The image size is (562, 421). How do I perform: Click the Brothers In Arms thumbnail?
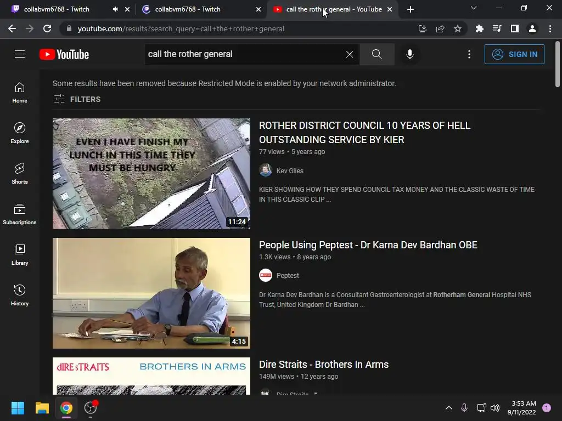pyautogui.click(x=151, y=376)
